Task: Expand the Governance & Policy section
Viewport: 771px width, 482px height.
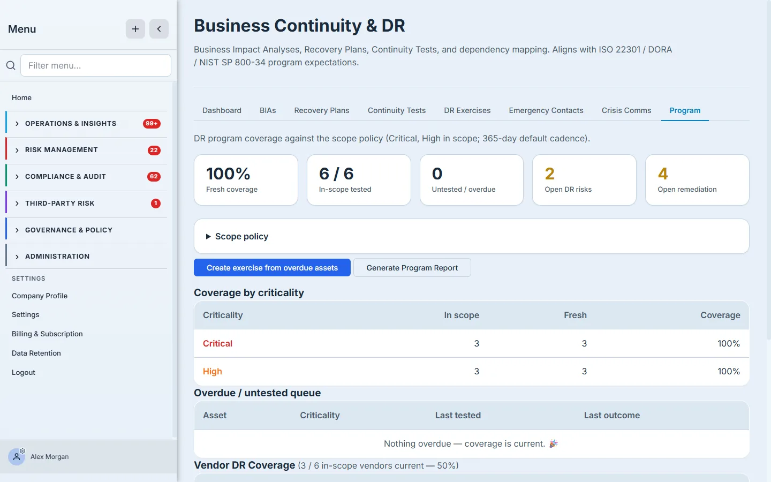Action: [86, 230]
